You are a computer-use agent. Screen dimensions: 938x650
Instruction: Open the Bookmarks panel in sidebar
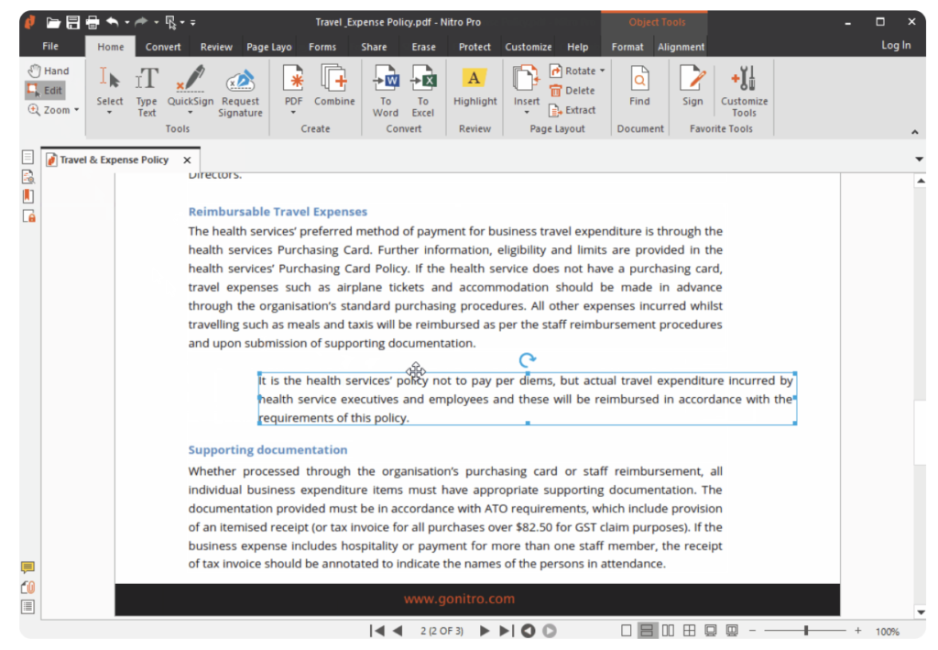[x=27, y=196]
